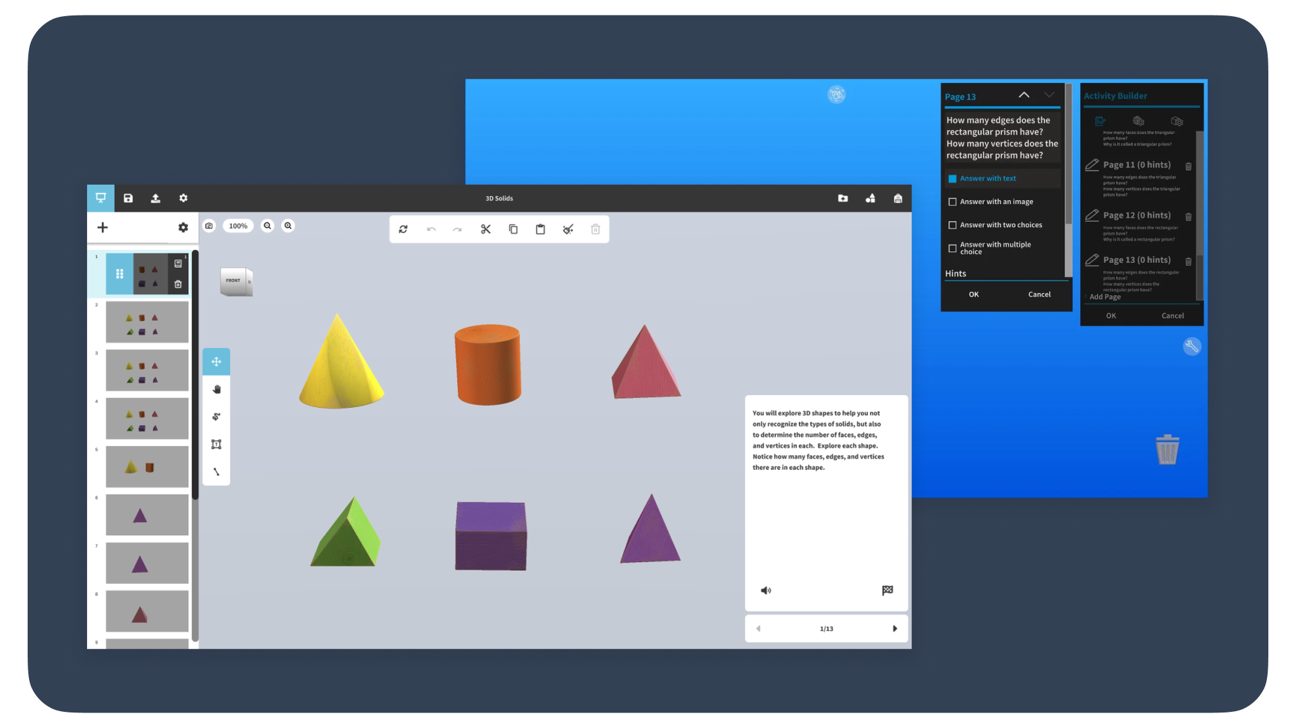Select the Text box tool
Screen dimensions: 1296x728
pos(216,444)
